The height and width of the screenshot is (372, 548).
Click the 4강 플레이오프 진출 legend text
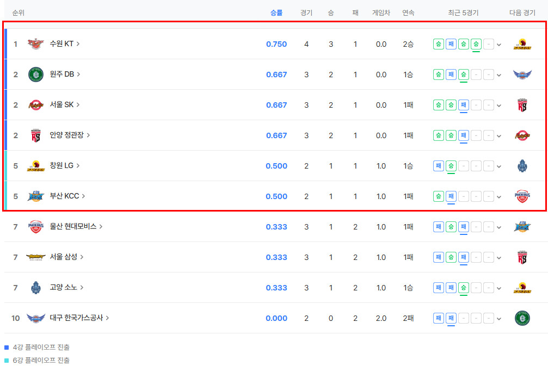click(41, 347)
